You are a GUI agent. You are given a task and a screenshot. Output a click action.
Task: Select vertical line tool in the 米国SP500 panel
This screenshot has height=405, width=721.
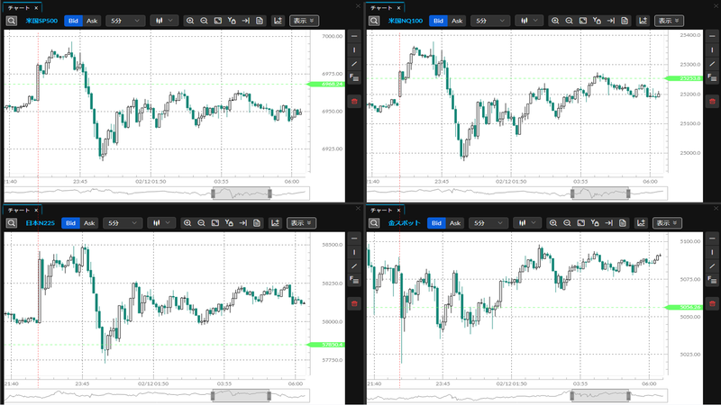[x=354, y=49]
